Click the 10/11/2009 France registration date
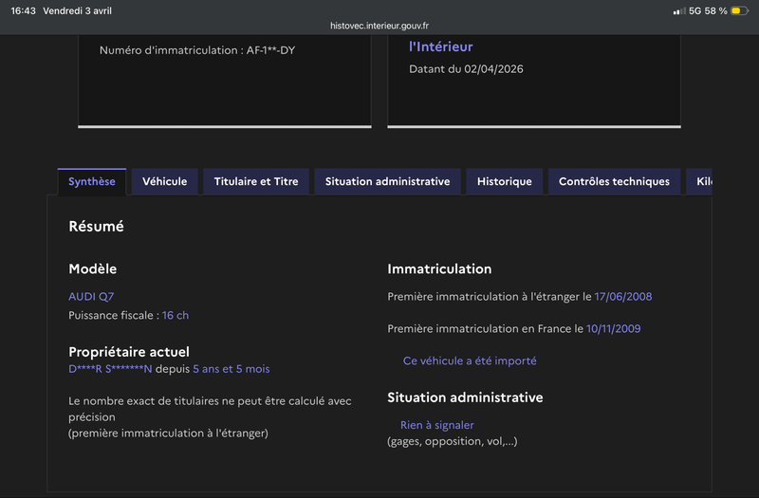This screenshot has width=759, height=498. click(x=616, y=328)
